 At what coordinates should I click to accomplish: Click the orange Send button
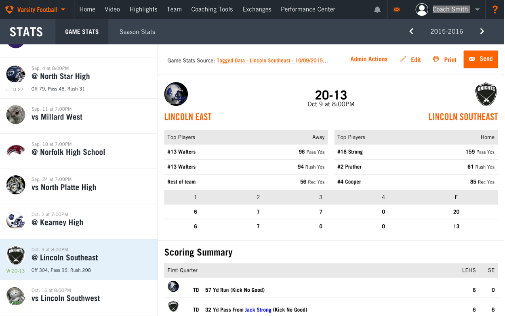click(480, 59)
